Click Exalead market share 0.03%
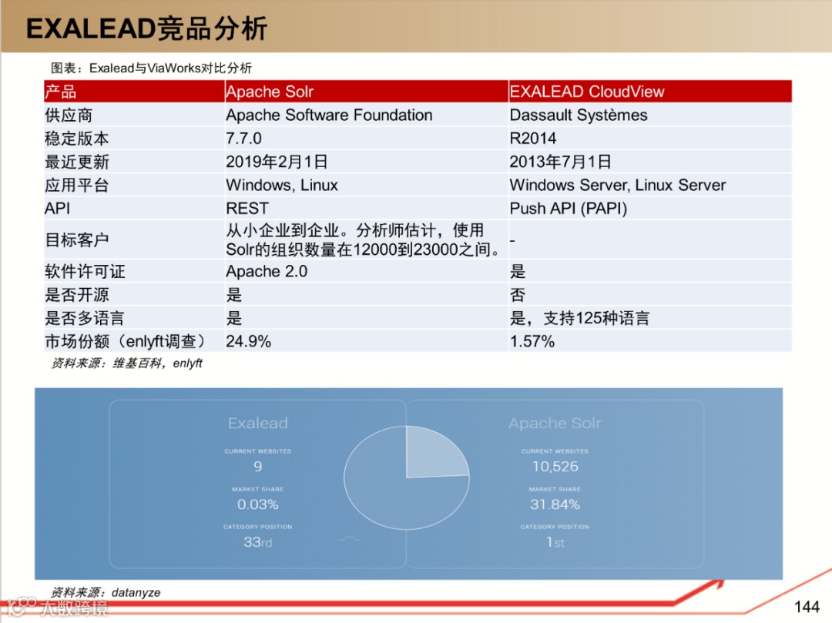 (258, 504)
